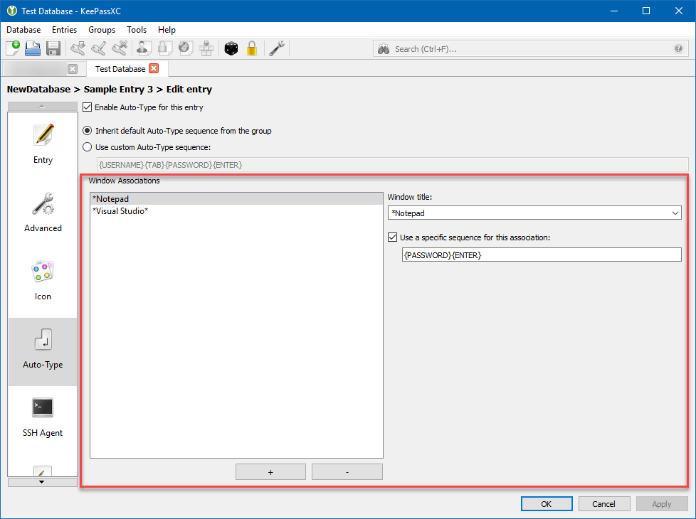The image size is (696, 519).
Task: Switch to the Test Database tab
Action: (x=120, y=69)
